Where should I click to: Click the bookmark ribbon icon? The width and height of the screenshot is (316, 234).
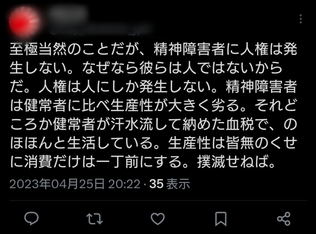coord(221,219)
